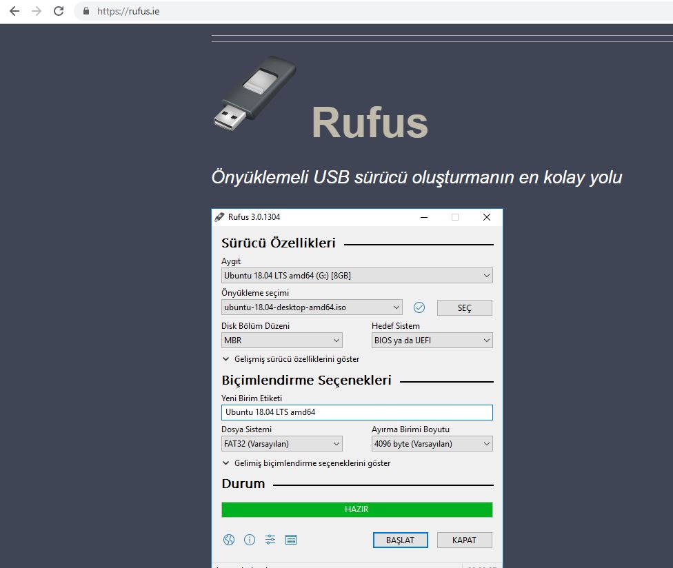Open the Dosya Sistemi FAT32 dropdown
The height and width of the screenshot is (568, 673).
[x=281, y=444]
